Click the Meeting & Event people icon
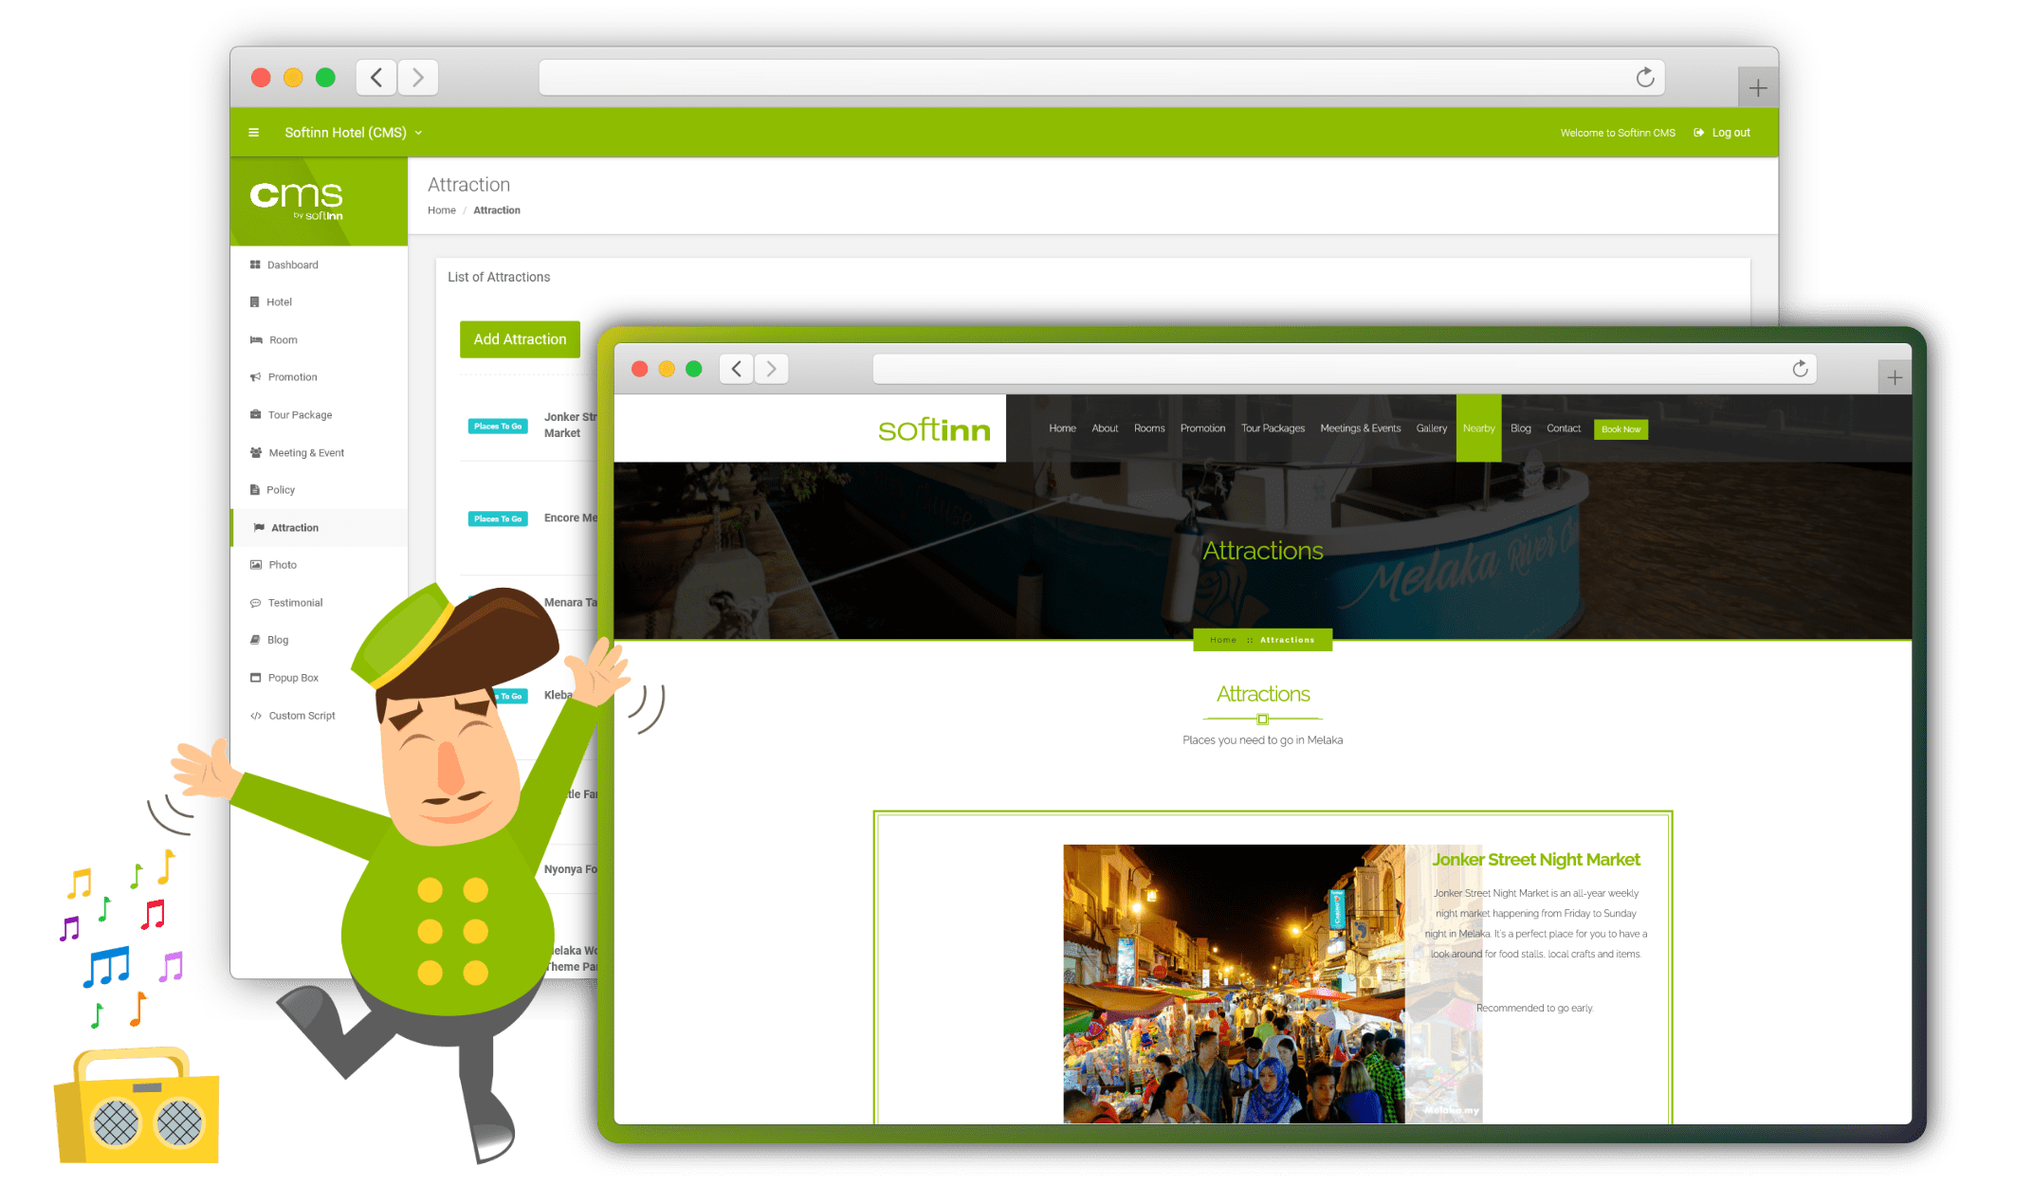Image resolution: width=2033 pixels, height=1185 pixels. [x=256, y=452]
